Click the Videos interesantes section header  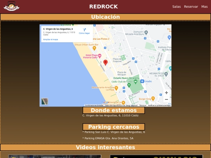point(105,147)
